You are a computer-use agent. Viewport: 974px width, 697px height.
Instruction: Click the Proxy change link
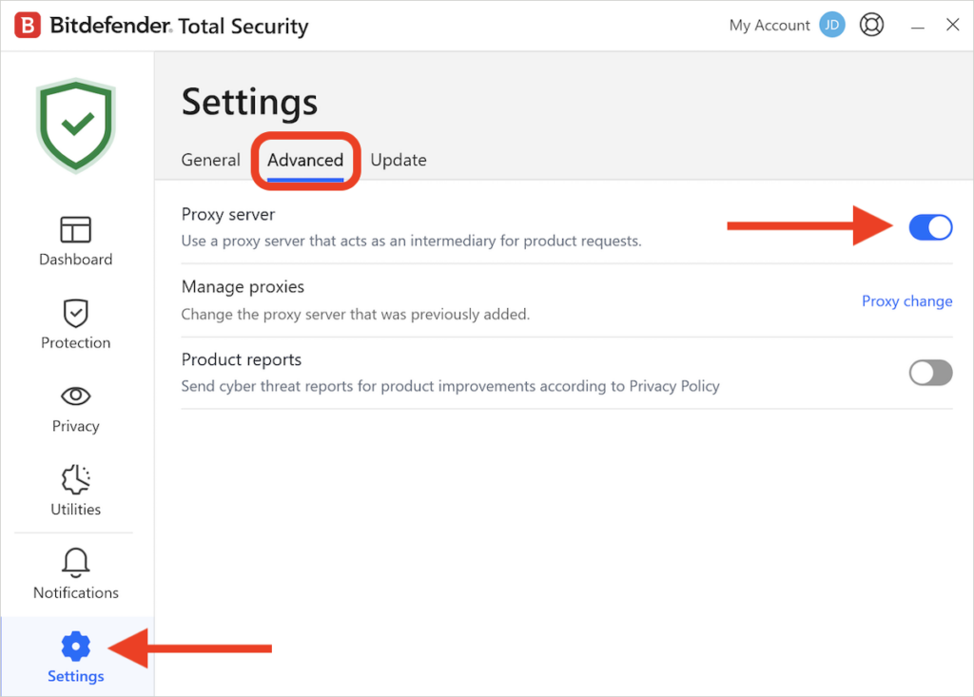906,300
